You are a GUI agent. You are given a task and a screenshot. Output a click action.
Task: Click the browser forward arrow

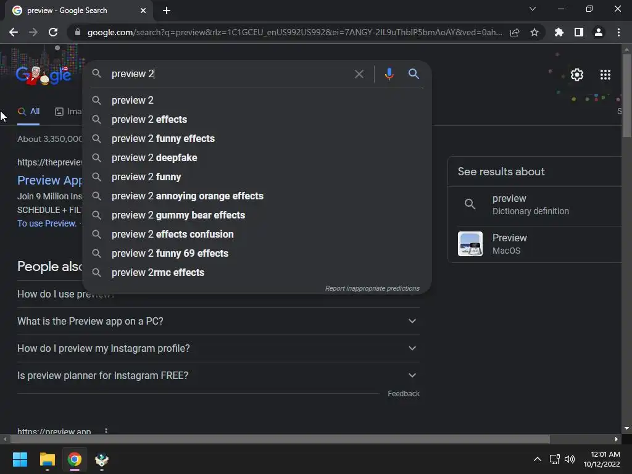tap(33, 32)
